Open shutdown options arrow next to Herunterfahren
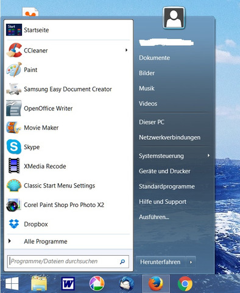240x293 pixels. [191, 262]
